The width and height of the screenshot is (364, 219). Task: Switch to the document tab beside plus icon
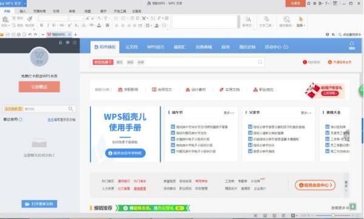coord(58,35)
